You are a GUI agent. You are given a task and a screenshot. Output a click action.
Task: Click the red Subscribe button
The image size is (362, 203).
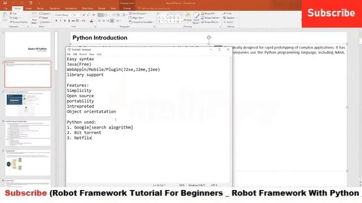point(331,13)
